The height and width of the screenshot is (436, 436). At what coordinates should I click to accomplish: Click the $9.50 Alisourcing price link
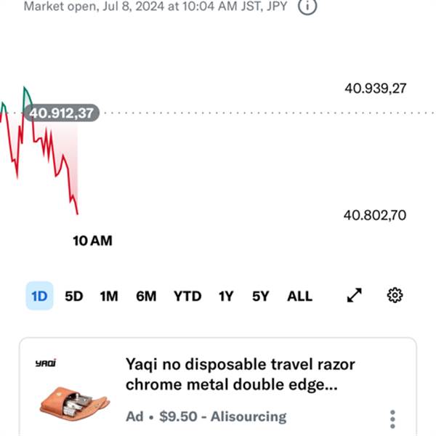(223, 416)
